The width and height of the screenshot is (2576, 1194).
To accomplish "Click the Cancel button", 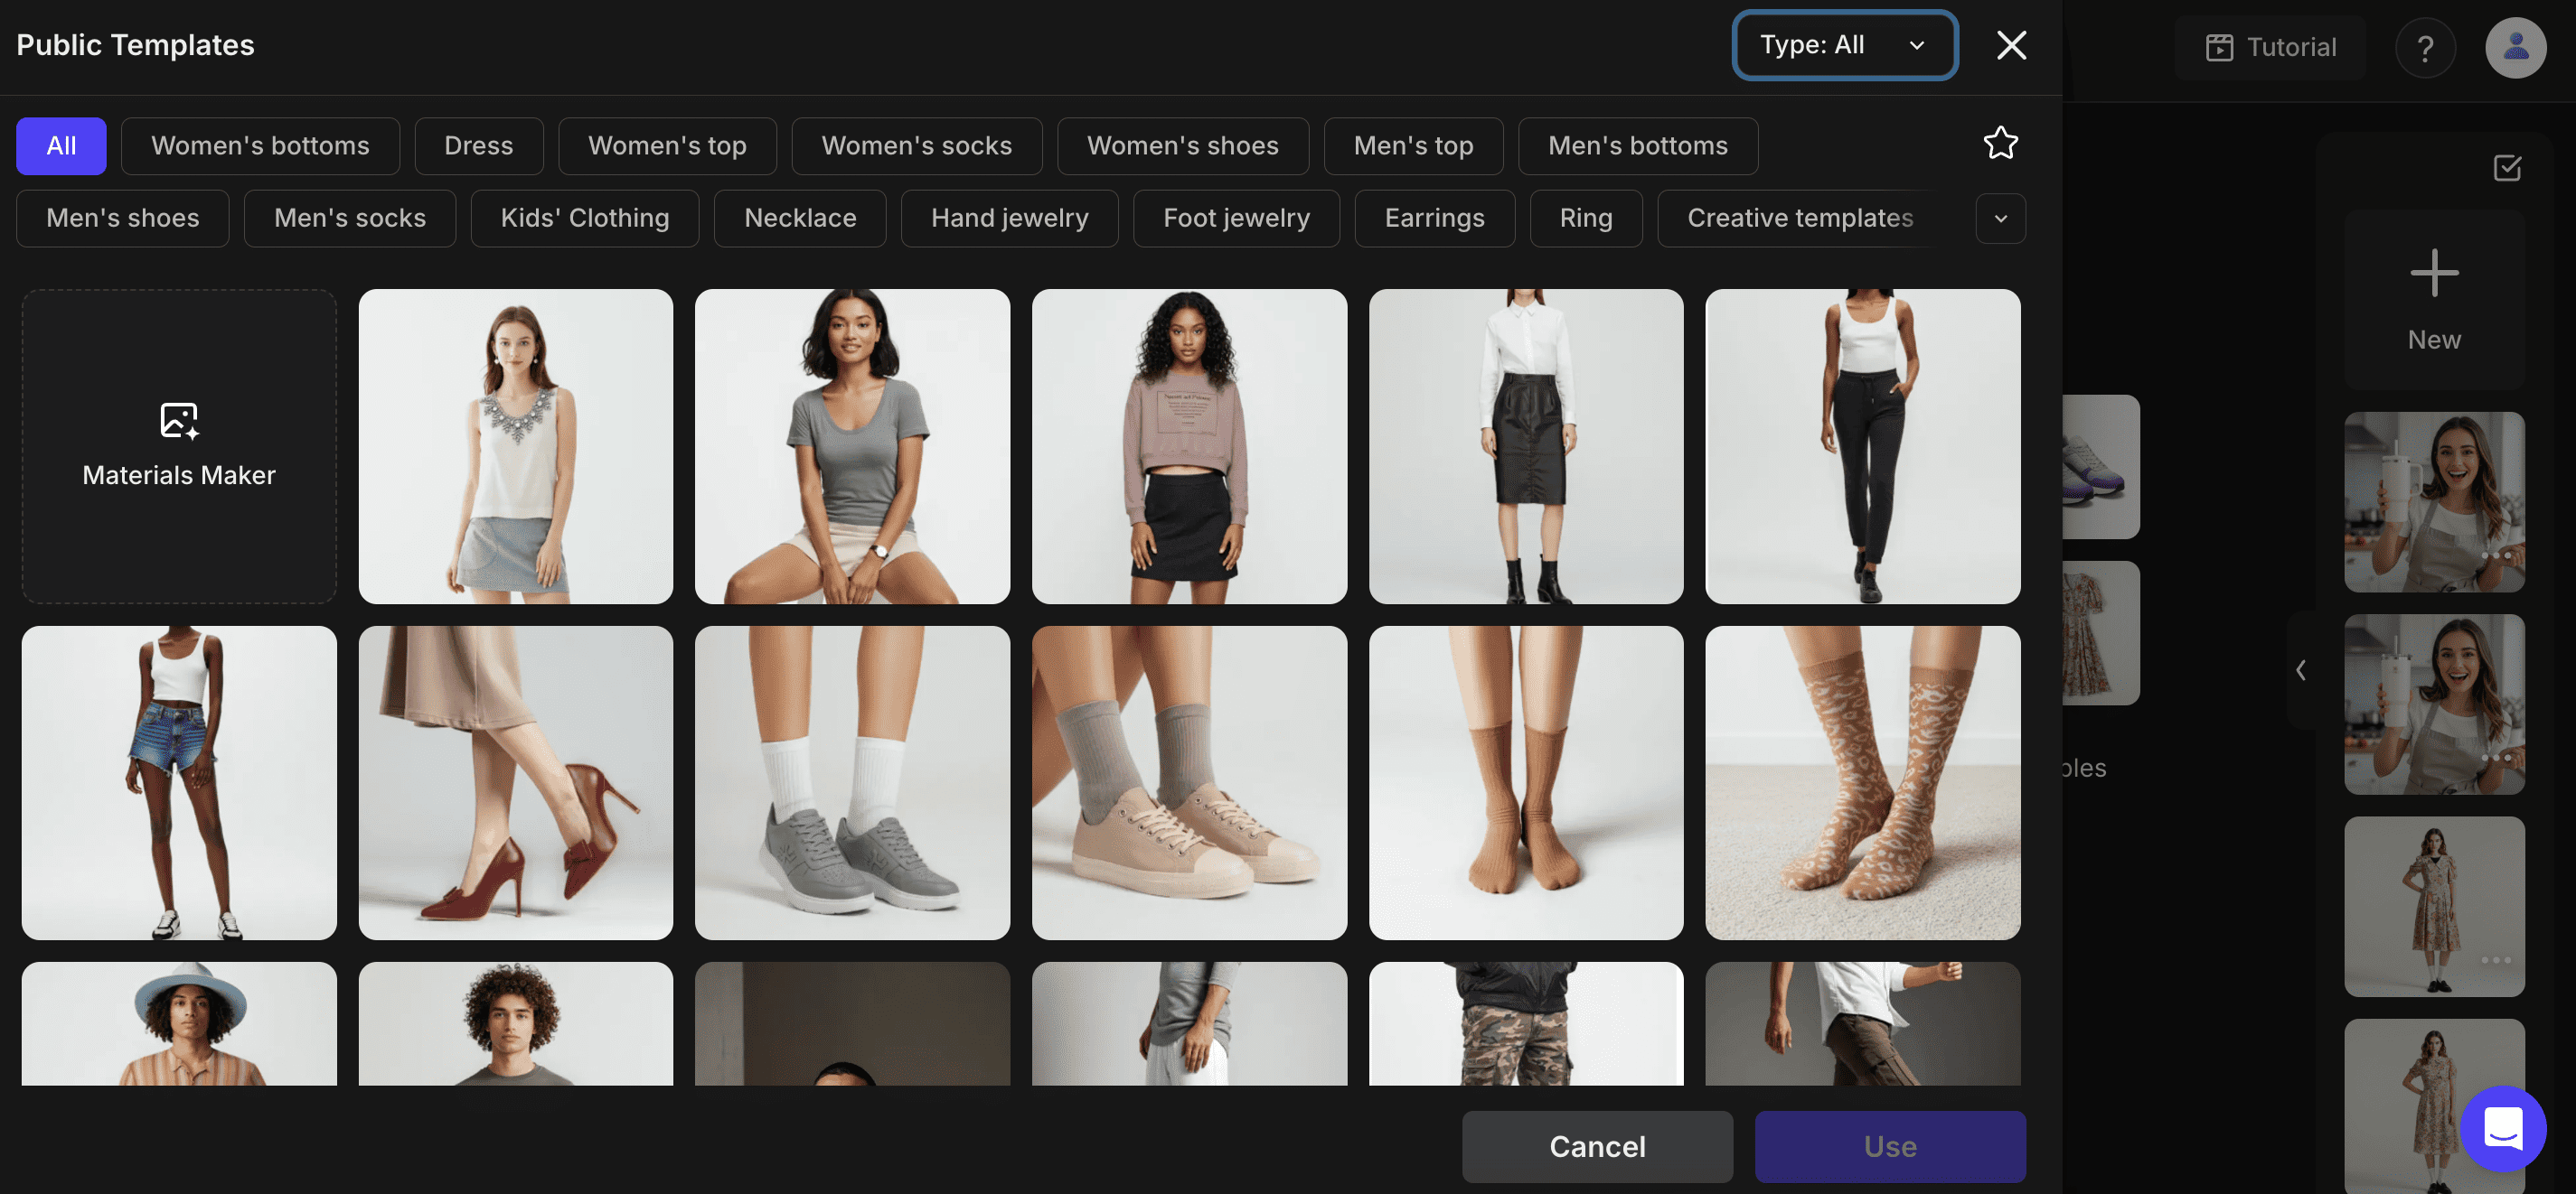I will click(x=1596, y=1146).
